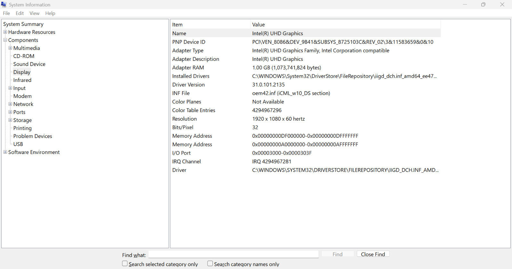The height and width of the screenshot is (269, 512).
Task: Select the Color Planes row label
Action: tap(187, 102)
